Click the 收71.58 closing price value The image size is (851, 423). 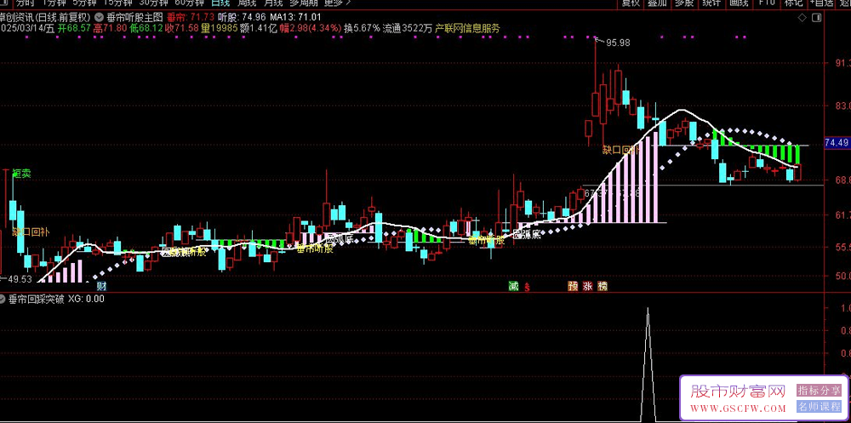point(182,28)
